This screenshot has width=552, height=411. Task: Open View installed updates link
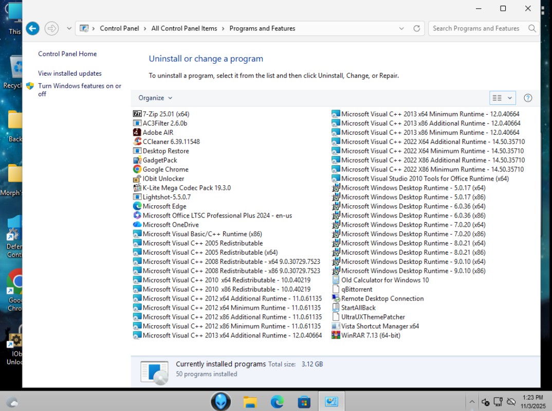(x=70, y=73)
